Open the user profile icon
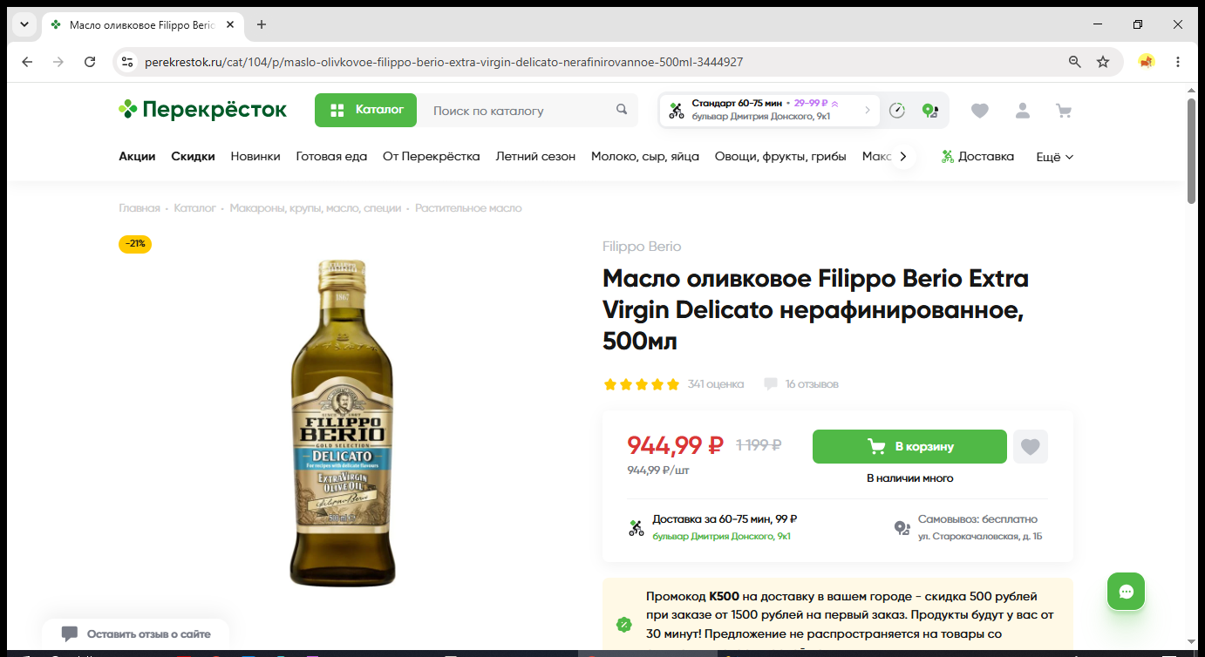The height and width of the screenshot is (657, 1205). tap(1023, 111)
